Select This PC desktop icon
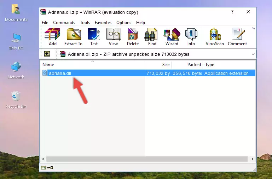 16,42
